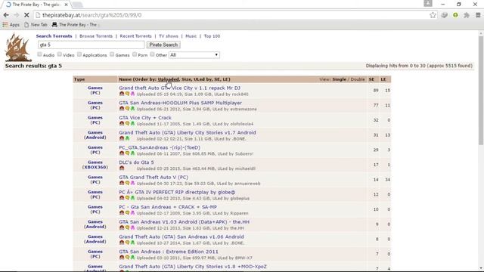This screenshot has width=484, height=272.
Task: Open the Music section
Action: pos(191,36)
